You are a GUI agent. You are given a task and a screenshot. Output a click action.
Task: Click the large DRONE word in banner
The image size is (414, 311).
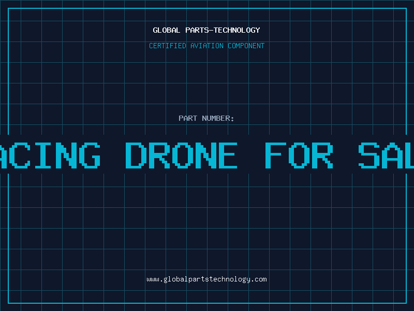coord(181,155)
